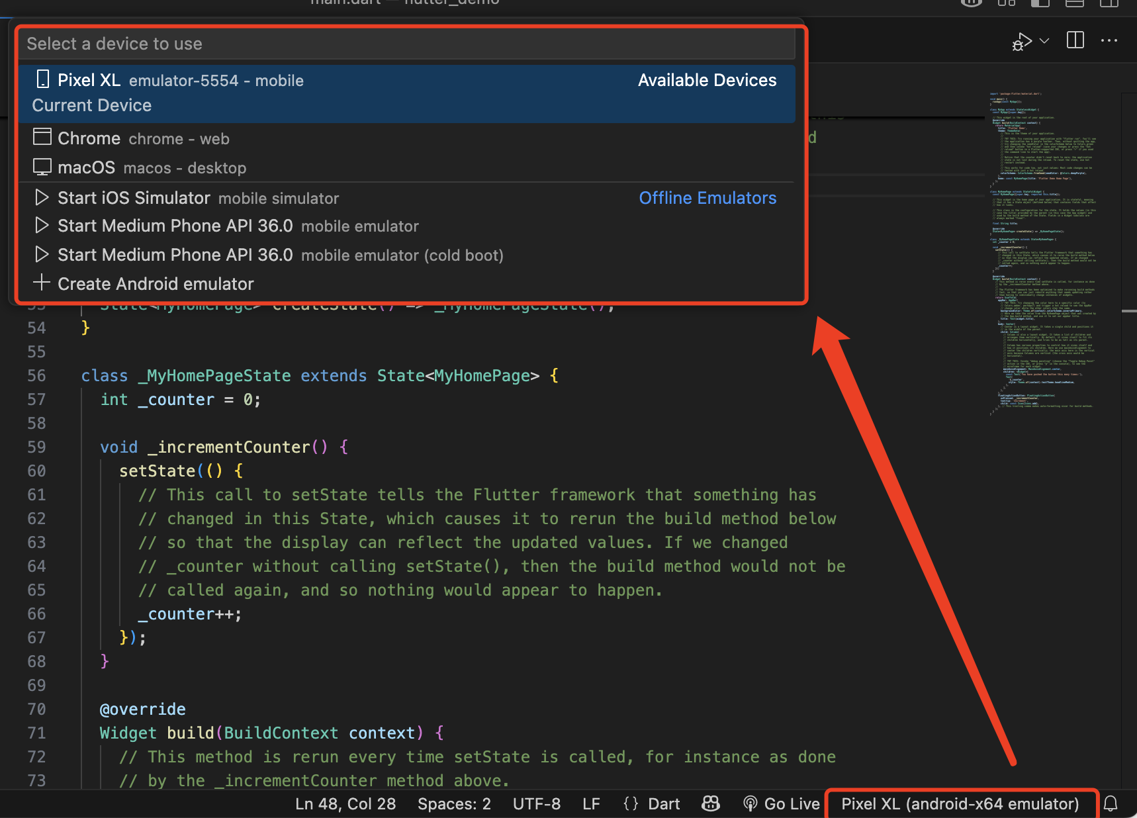Click the Copilot status icon
Screen dimensions: 1137x818
coord(711,803)
